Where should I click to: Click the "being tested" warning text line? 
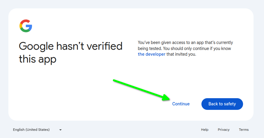pos(184,48)
